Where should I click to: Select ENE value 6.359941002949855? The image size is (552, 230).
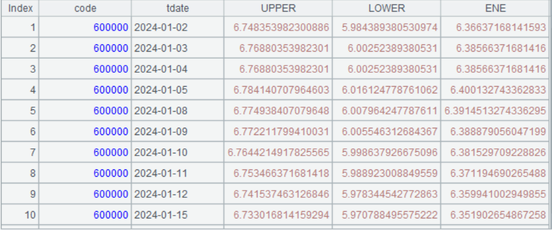pos(495,194)
